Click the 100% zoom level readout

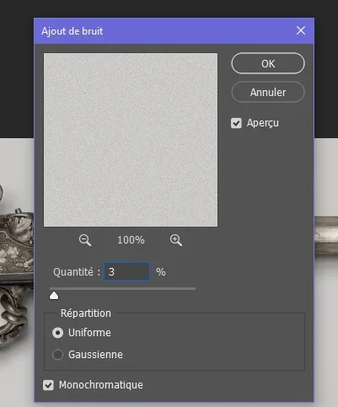click(131, 240)
